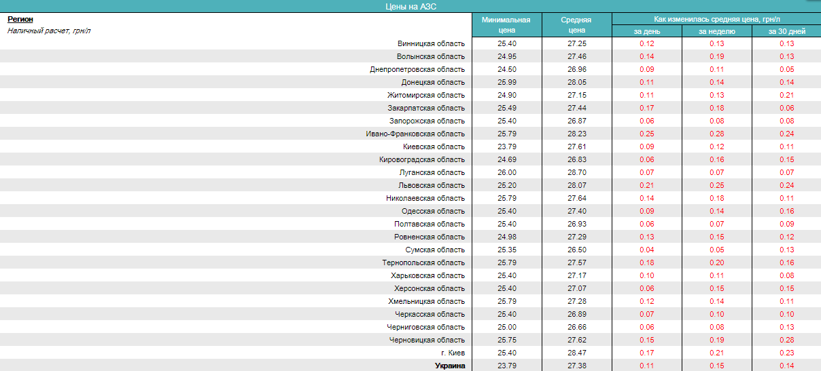Click the Минимальная цена column header
The height and width of the screenshot is (371, 821).
coord(506,25)
